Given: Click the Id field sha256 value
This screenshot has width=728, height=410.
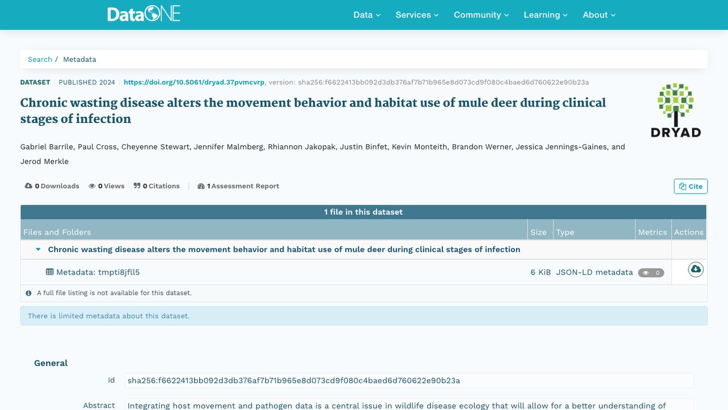Looking at the screenshot, I should click(409, 380).
